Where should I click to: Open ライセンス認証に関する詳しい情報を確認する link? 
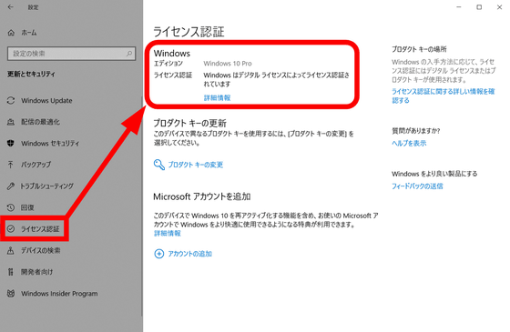pyautogui.click(x=443, y=96)
